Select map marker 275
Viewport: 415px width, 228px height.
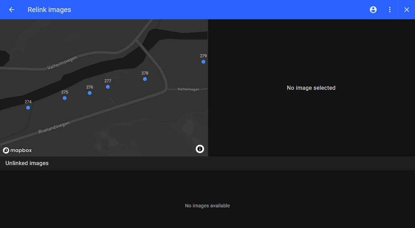[65, 98]
